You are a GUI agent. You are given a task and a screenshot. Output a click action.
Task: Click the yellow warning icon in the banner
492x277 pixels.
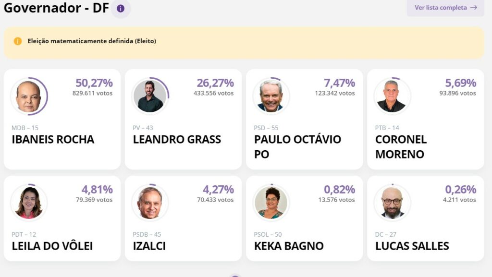[x=18, y=41]
